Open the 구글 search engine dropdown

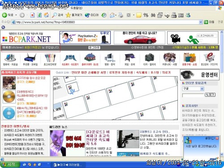(202, 89)
